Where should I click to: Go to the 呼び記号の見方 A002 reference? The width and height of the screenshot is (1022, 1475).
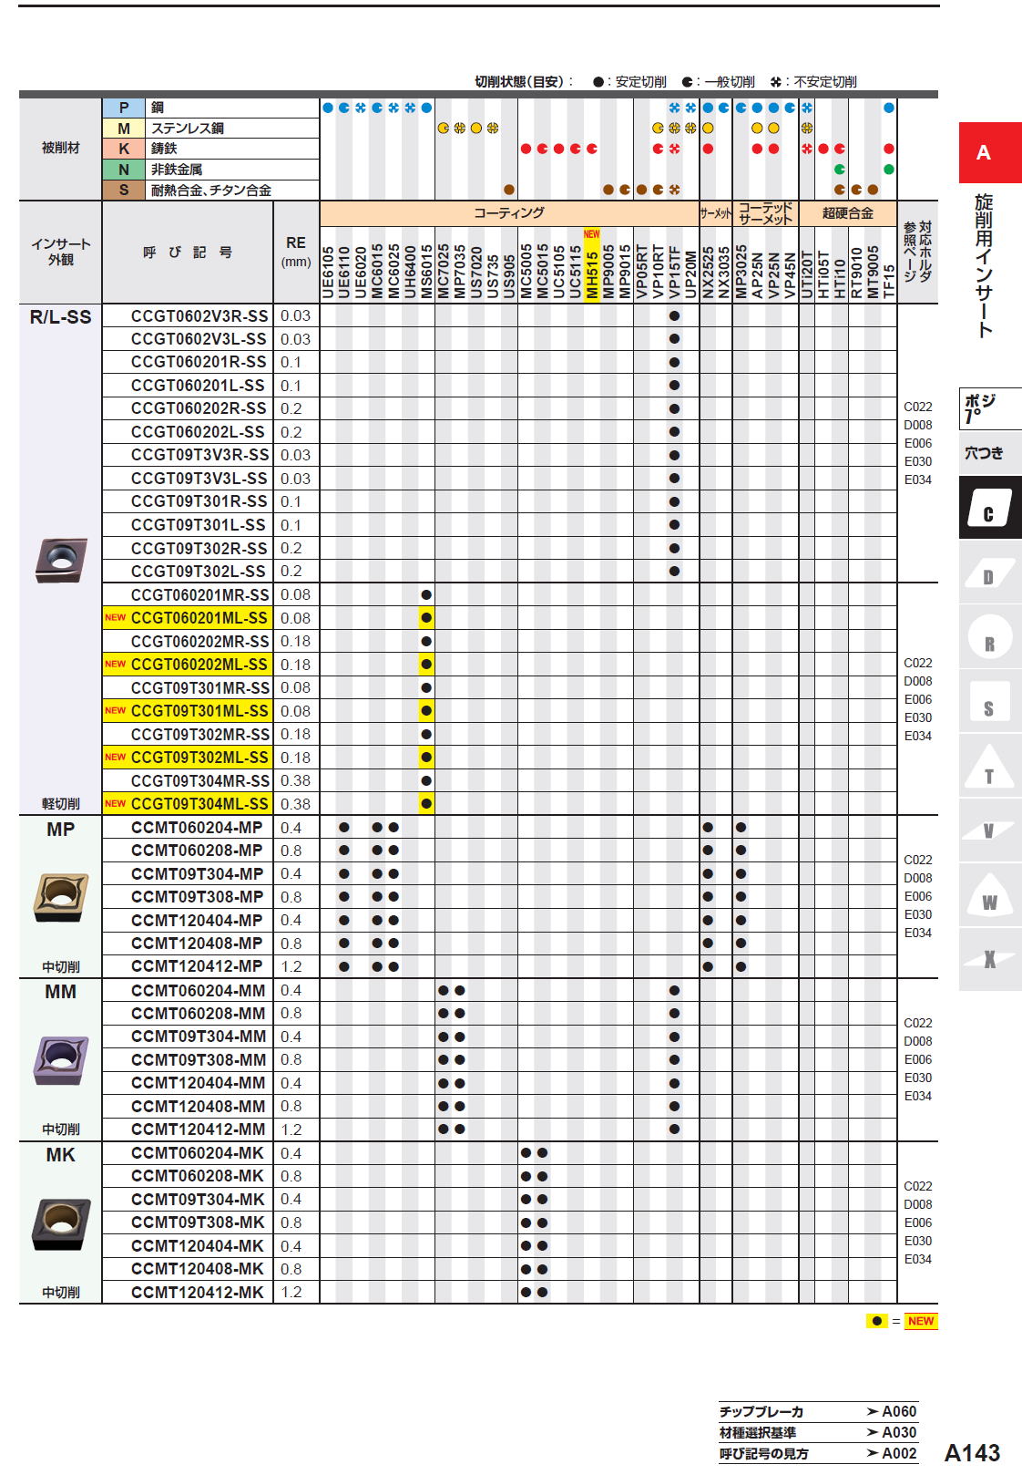coord(818,1453)
